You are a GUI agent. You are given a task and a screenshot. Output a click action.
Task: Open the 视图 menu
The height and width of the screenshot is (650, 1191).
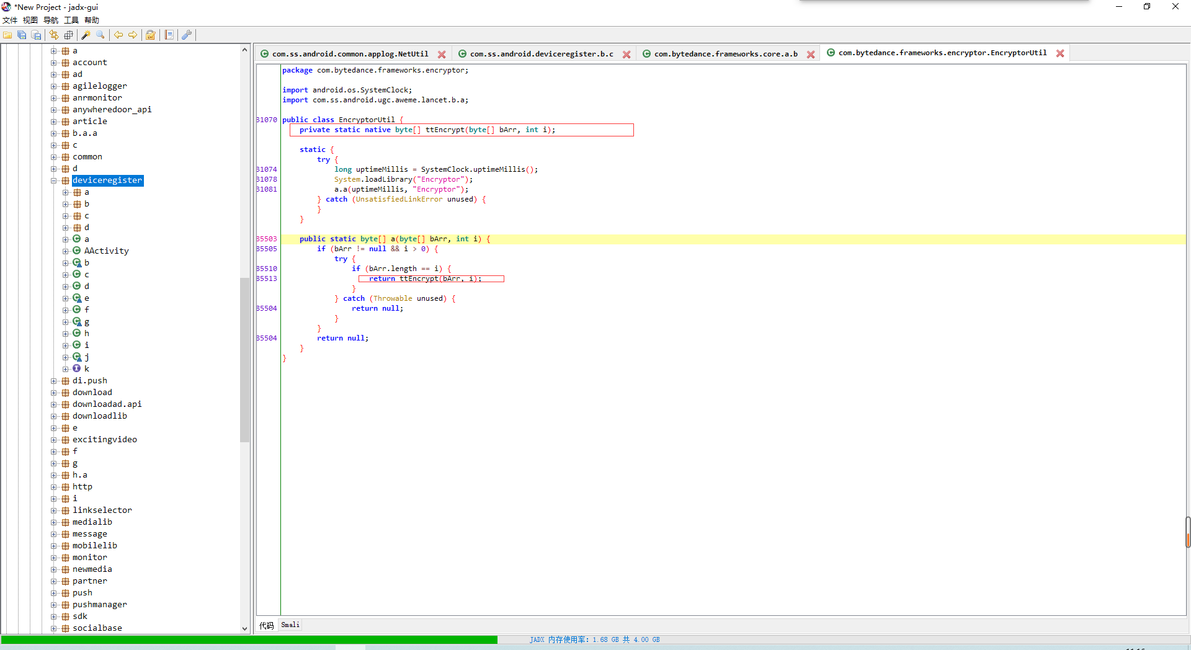point(30,20)
